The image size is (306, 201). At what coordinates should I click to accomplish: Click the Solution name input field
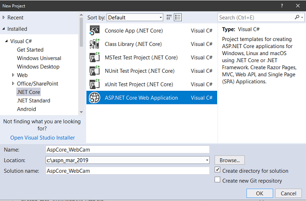(x=128, y=171)
